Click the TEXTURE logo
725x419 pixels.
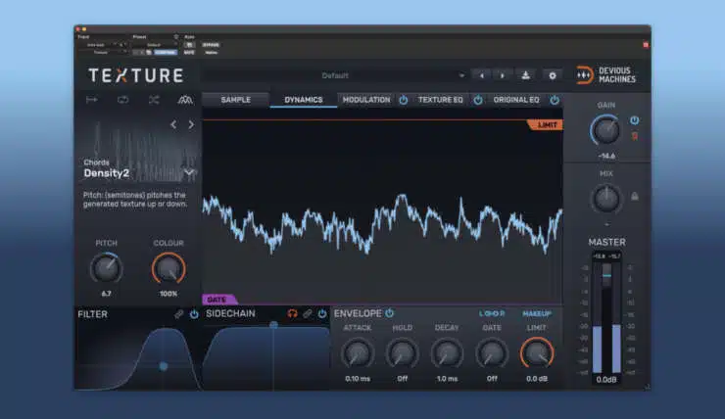click(x=136, y=75)
